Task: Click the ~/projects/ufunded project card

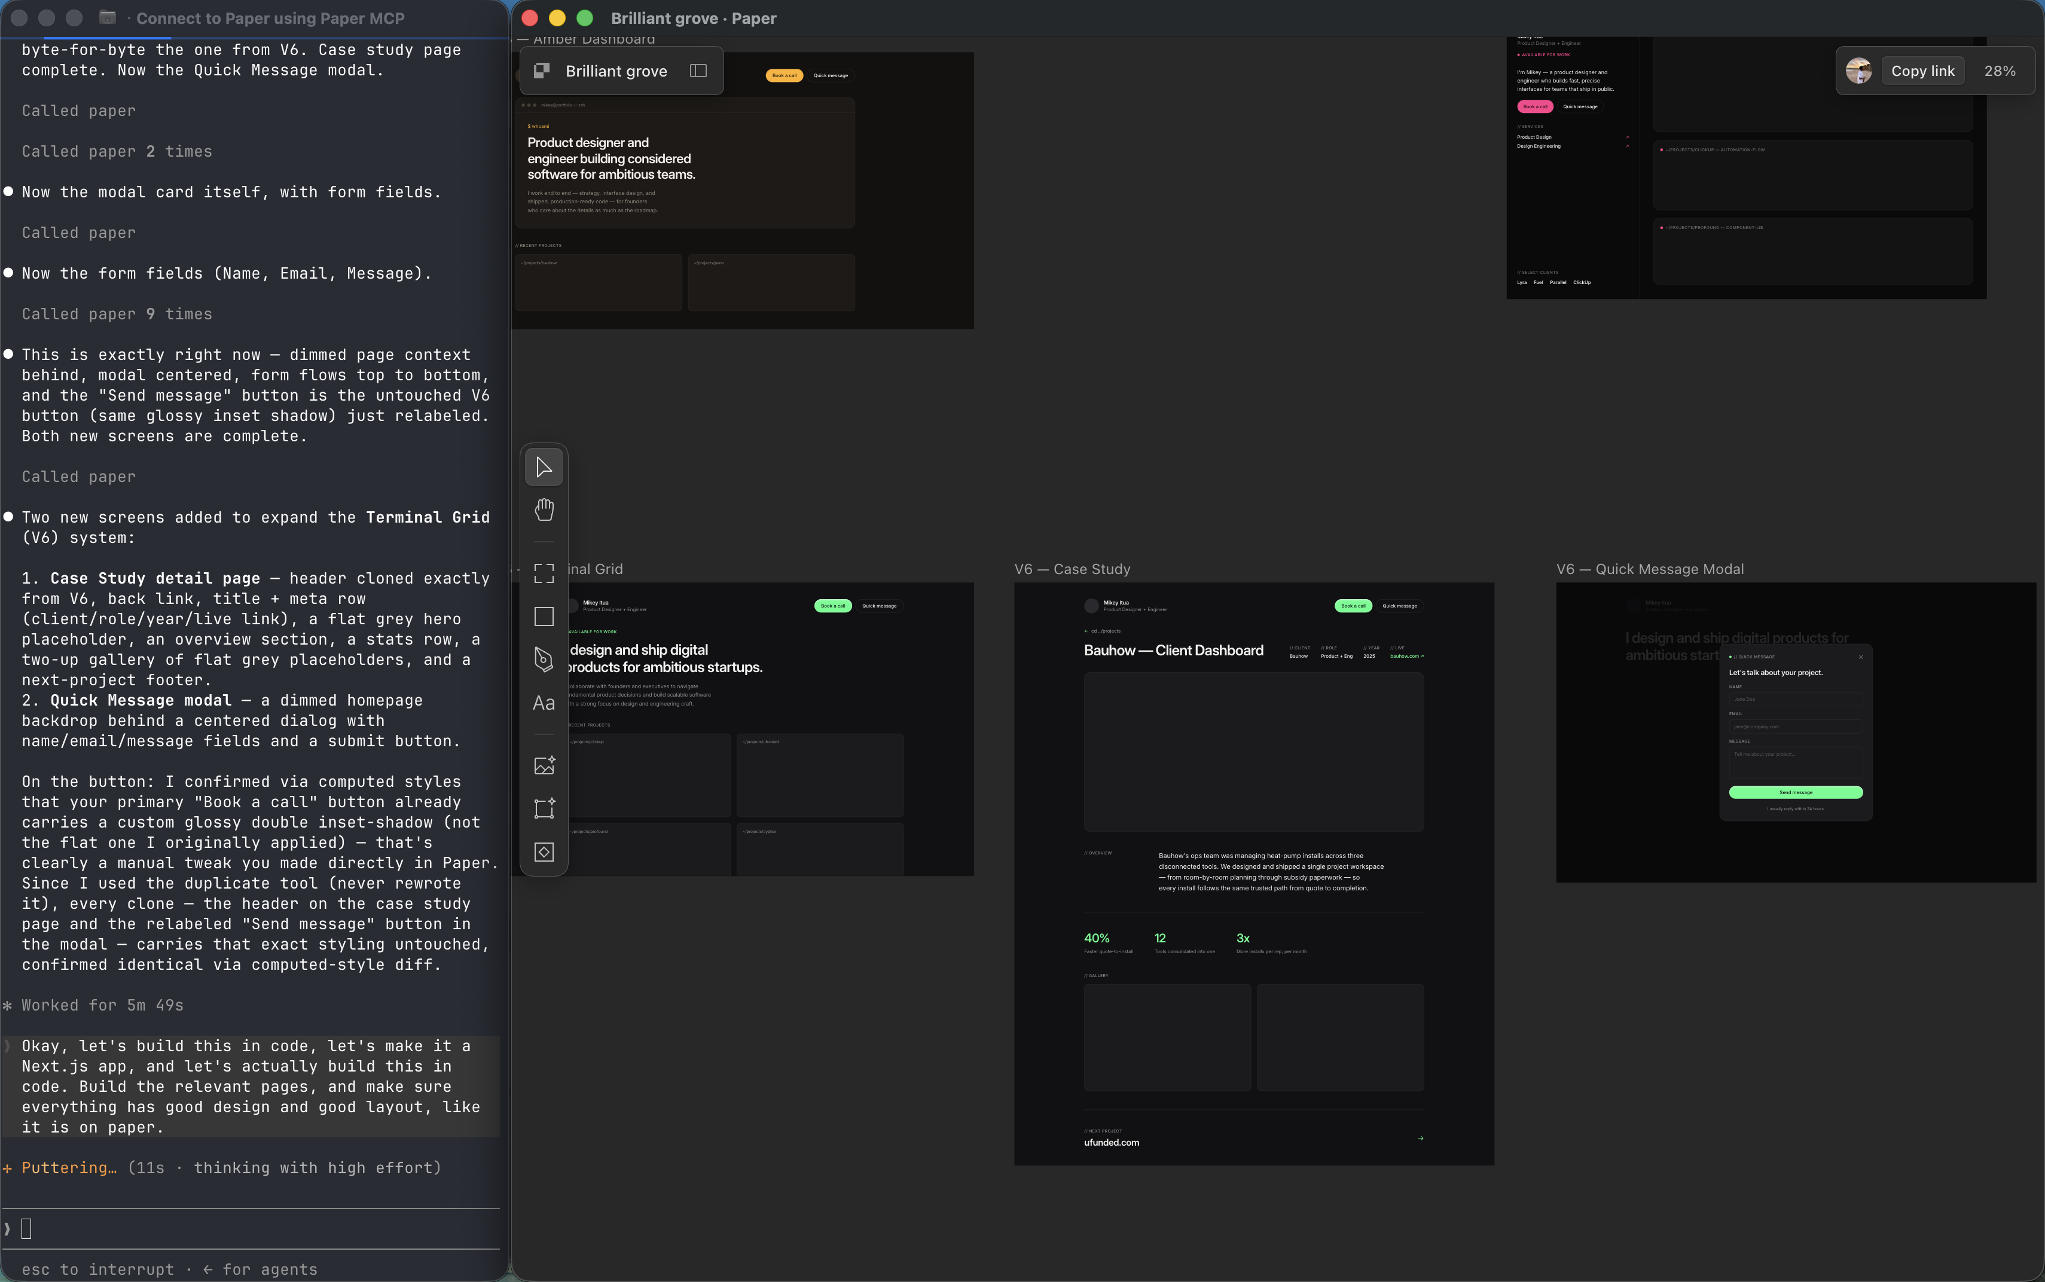Action: [x=819, y=775]
